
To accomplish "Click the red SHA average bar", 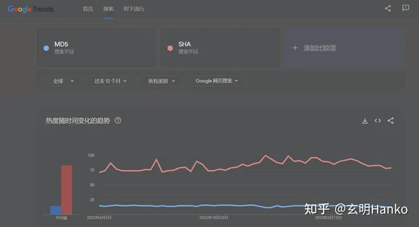I will point(66,190).
